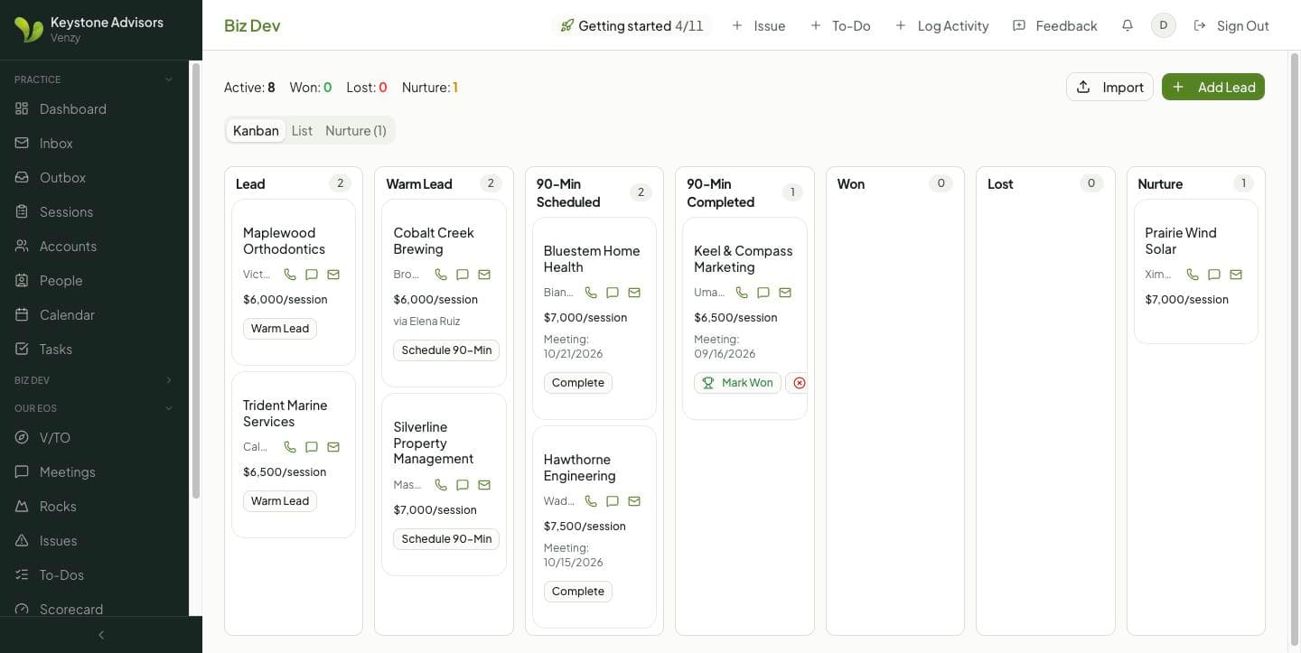
Task: Click Warm Lead button on Trident Marine Services
Action: [280, 501]
